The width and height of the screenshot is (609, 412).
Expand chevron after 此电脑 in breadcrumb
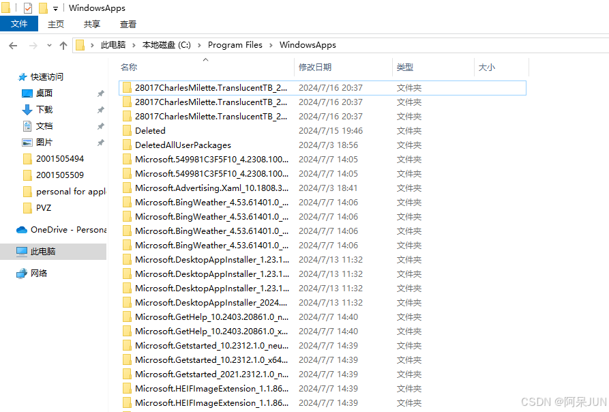(x=134, y=46)
